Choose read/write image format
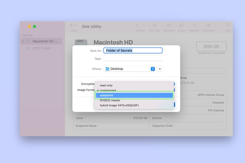245x163 pixels. 134,95
